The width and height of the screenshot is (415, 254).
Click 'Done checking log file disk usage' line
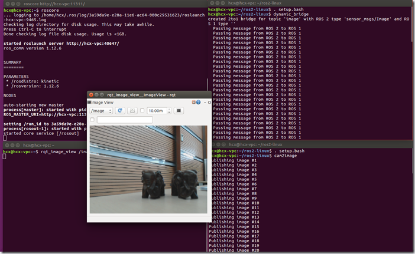(65, 34)
